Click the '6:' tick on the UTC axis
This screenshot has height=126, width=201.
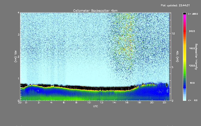[64, 103]
